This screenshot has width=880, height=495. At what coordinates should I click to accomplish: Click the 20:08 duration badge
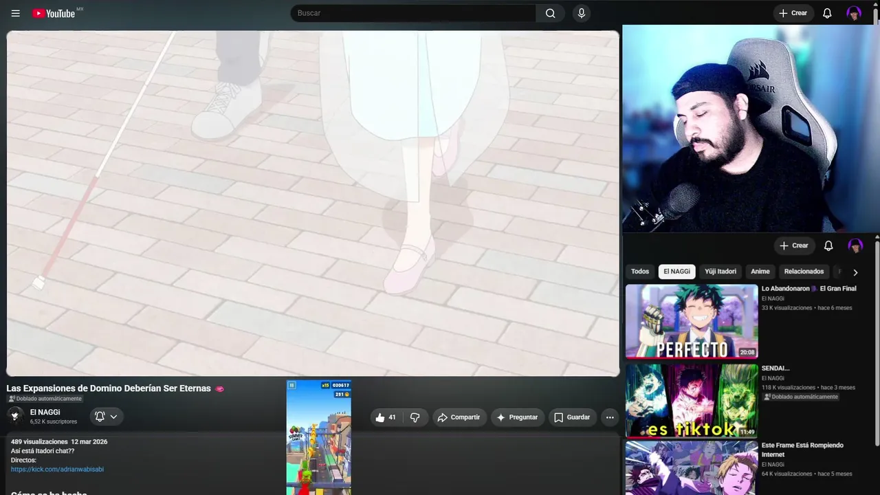747,352
